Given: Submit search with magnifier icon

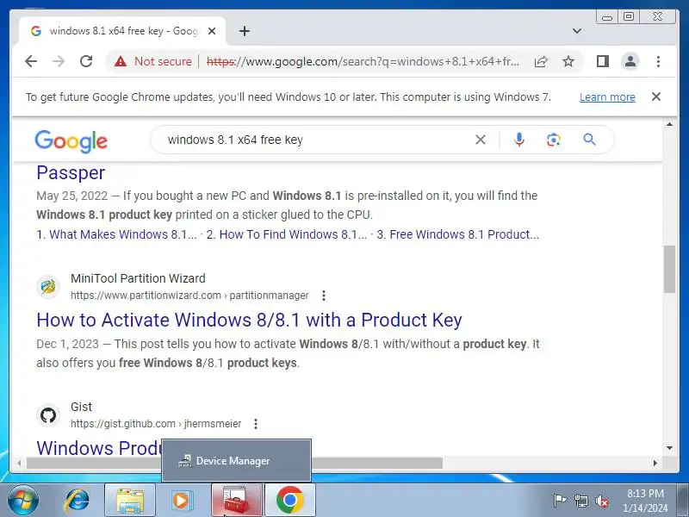Looking at the screenshot, I should 589,140.
